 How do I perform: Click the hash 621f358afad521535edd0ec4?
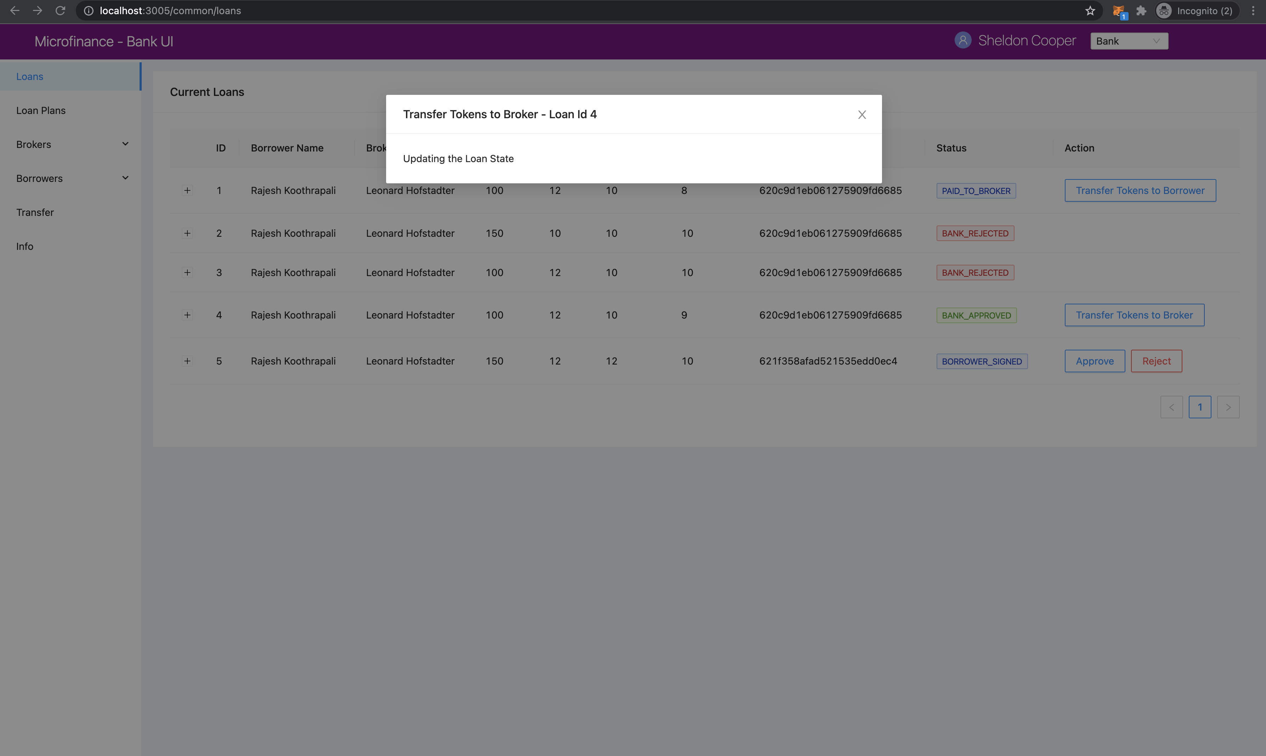coord(828,361)
